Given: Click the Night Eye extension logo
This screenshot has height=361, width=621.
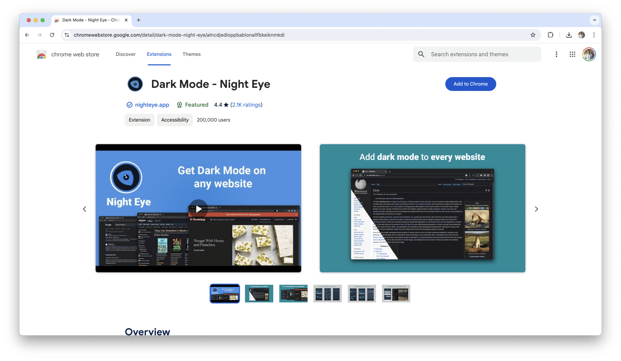Looking at the screenshot, I should 135,84.
